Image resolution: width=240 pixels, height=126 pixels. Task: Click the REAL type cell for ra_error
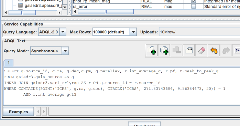[x=152, y=7]
